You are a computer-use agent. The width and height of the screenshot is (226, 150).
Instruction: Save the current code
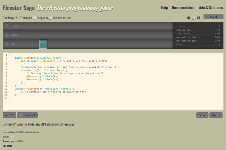coord(202,115)
